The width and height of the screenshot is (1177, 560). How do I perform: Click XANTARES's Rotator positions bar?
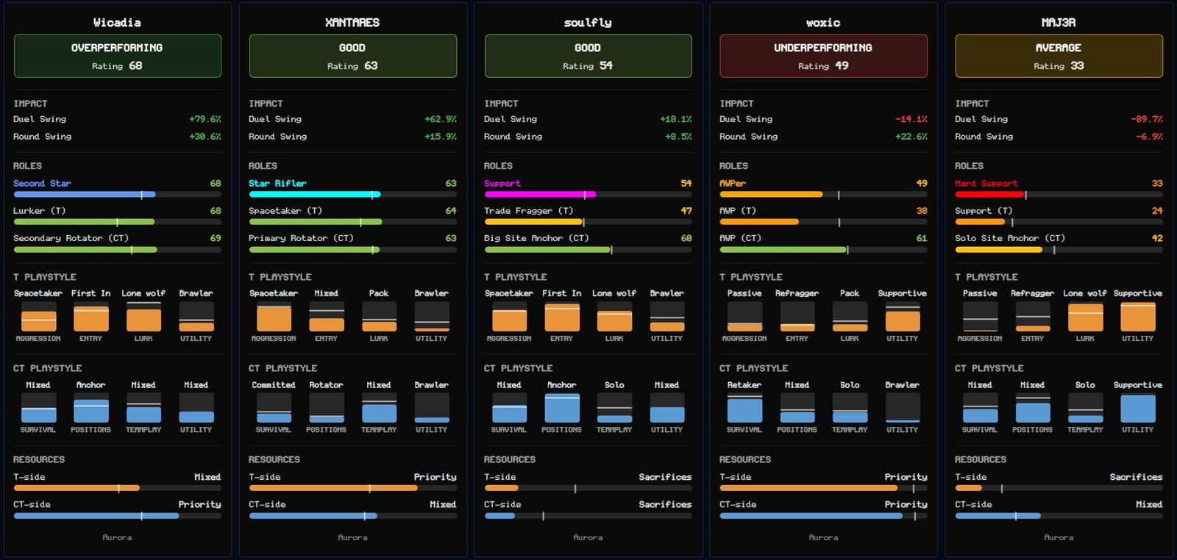[327, 408]
